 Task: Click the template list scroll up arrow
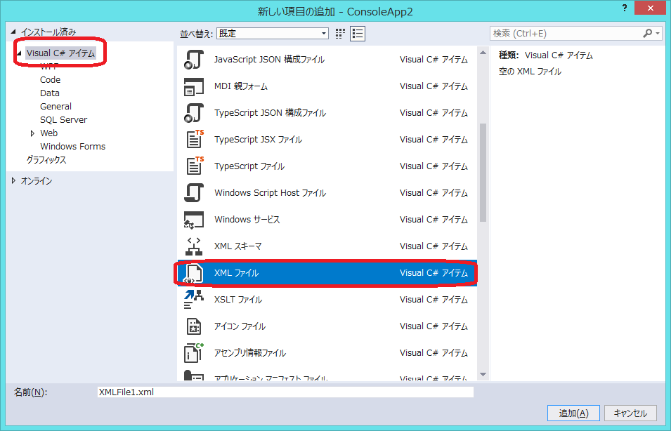[x=483, y=53]
